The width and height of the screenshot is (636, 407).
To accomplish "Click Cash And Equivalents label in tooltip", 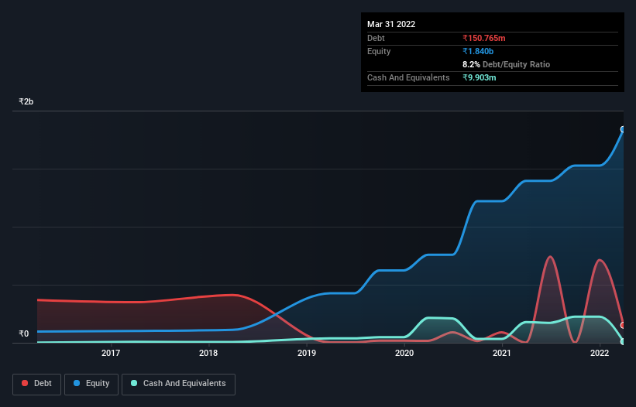I will (408, 77).
